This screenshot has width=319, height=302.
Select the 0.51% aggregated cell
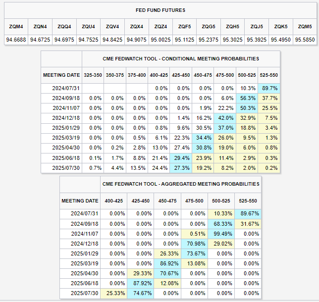click(194, 234)
